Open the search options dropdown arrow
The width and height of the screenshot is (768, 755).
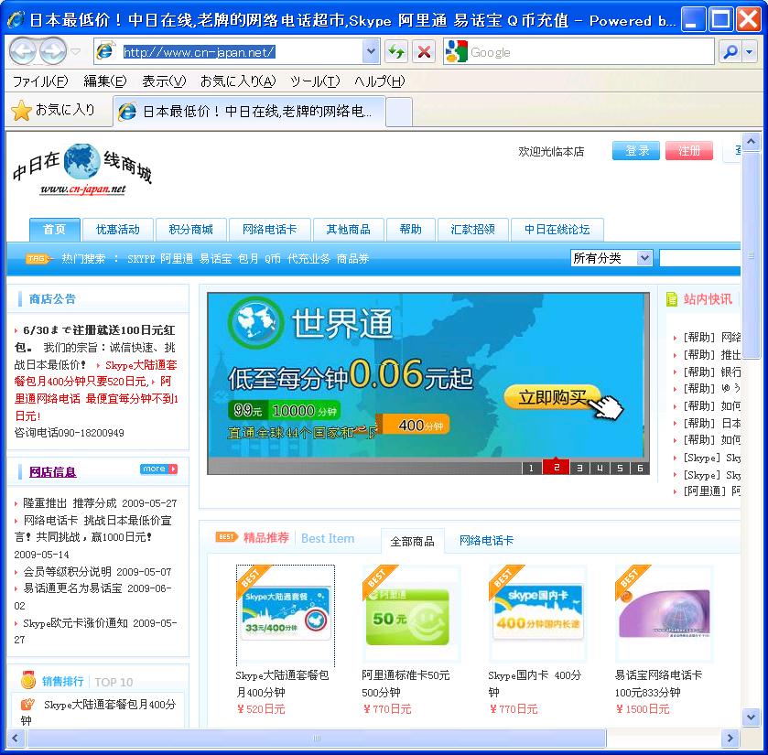pos(750,51)
